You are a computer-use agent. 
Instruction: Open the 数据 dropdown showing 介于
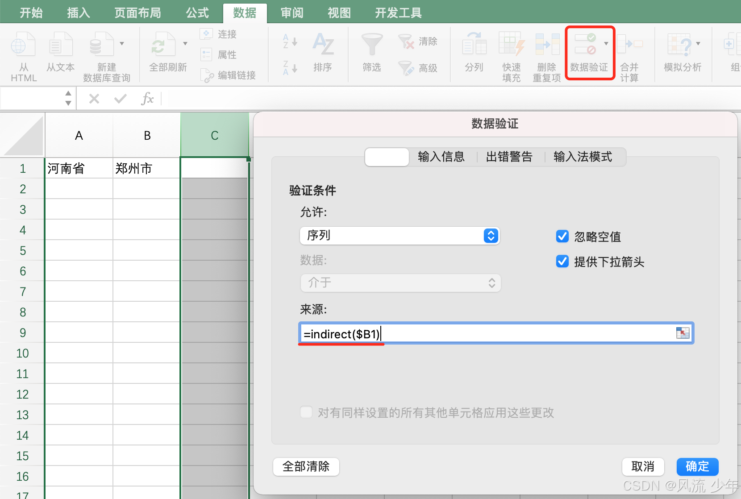(400, 283)
